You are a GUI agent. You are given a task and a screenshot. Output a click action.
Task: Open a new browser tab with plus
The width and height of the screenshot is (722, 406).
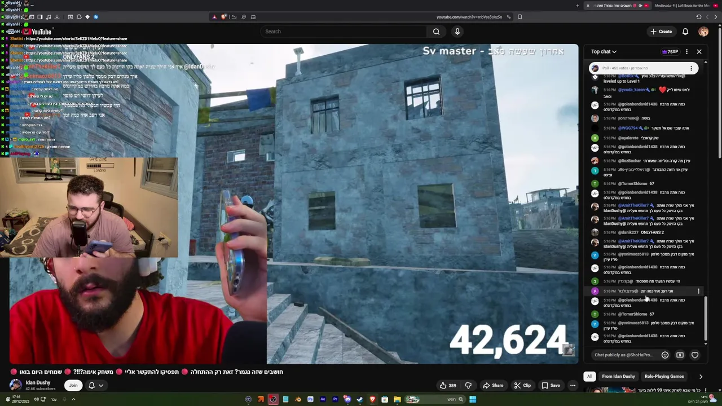[x=577, y=6]
